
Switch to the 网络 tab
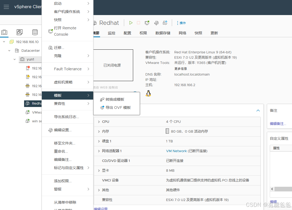point(182,33)
